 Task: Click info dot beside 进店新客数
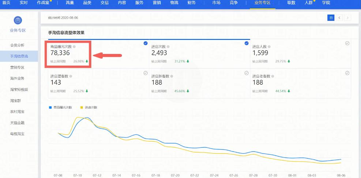(x=172, y=76)
